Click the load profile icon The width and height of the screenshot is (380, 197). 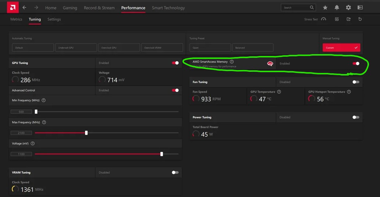point(337,19)
